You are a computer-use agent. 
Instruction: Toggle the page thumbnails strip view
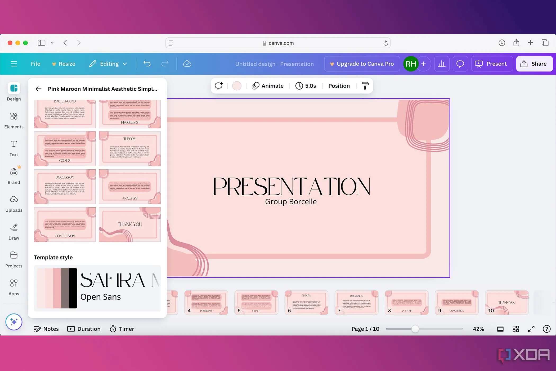[500, 329]
